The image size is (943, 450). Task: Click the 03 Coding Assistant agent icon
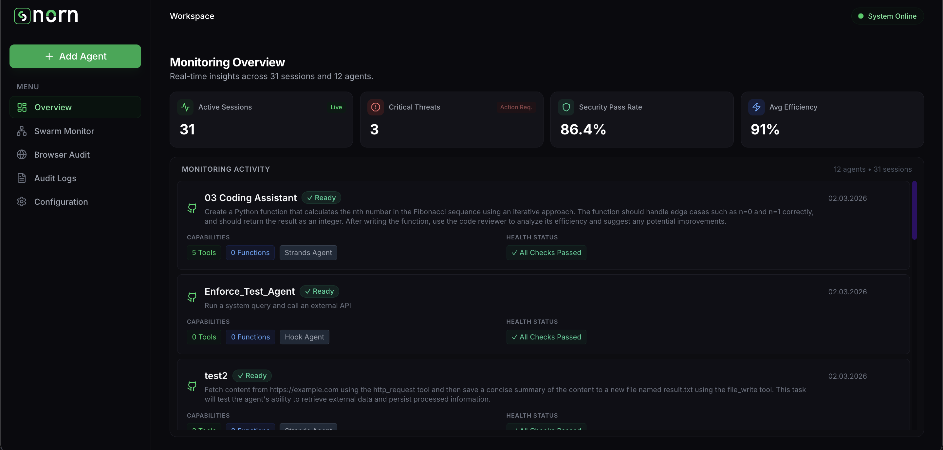pos(192,208)
